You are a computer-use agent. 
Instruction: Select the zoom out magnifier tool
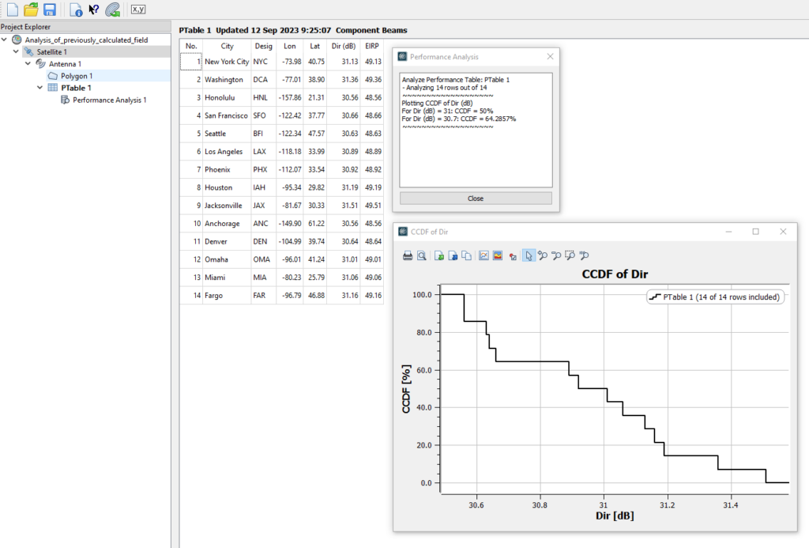[x=556, y=255]
